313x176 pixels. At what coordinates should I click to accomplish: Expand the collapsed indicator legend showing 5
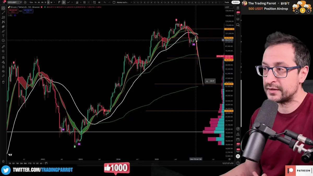coord(10,15)
